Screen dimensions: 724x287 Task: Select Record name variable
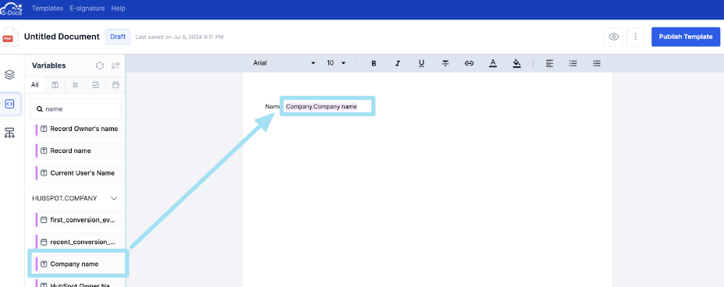[x=79, y=151]
